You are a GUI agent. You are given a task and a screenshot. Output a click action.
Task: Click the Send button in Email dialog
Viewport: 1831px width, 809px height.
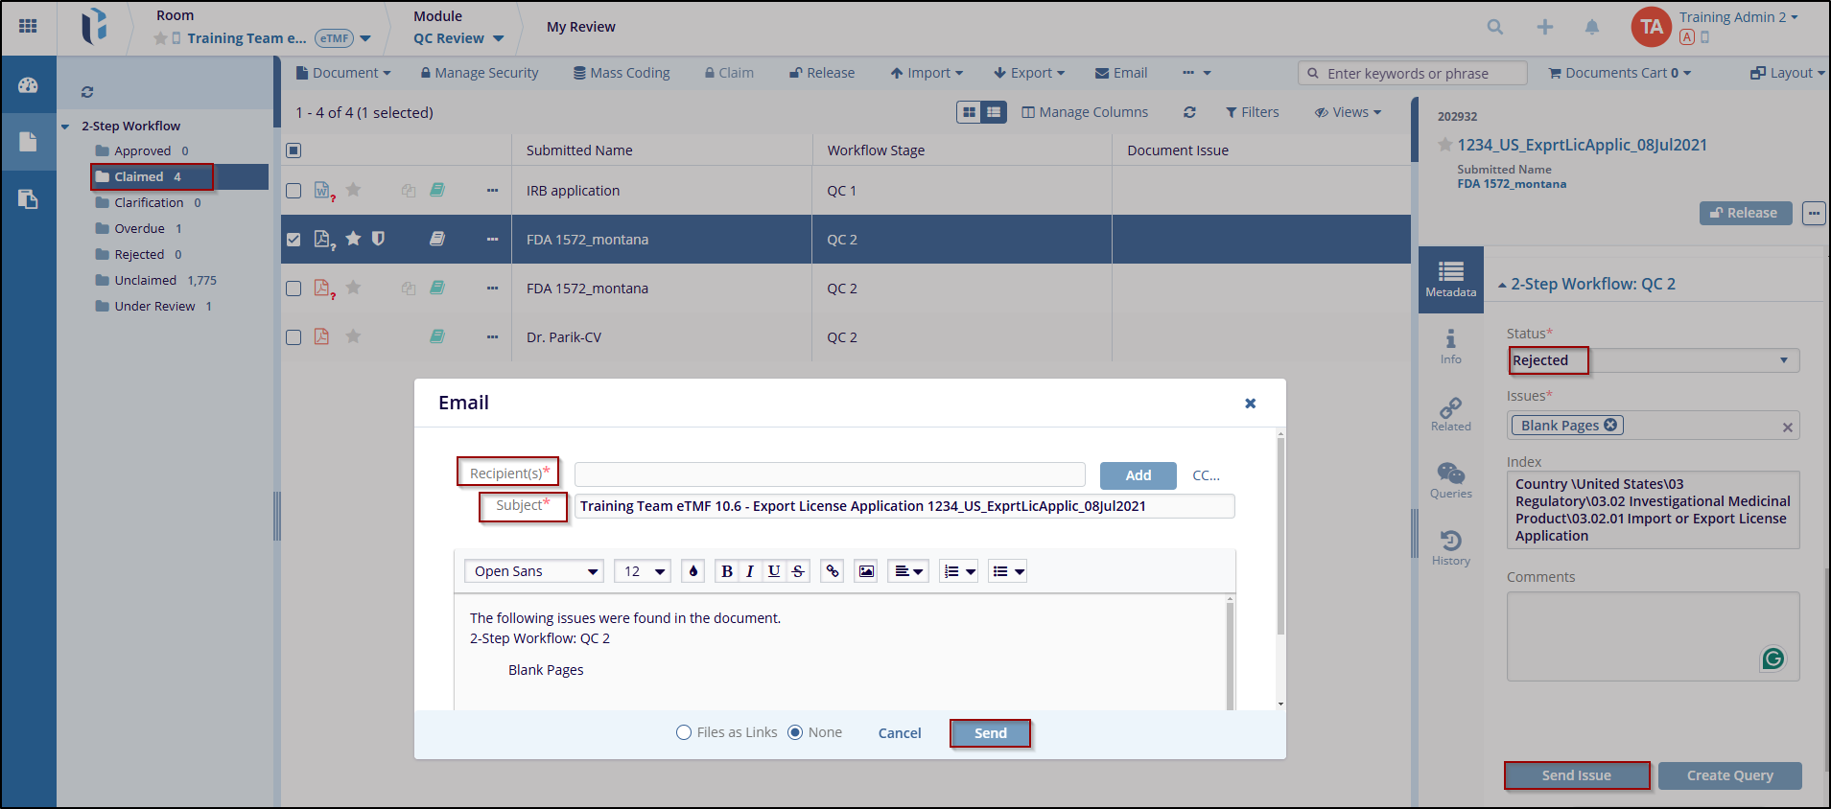(x=990, y=733)
